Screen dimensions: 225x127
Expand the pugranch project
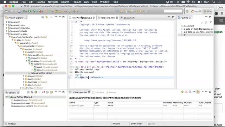(x=7, y=22)
